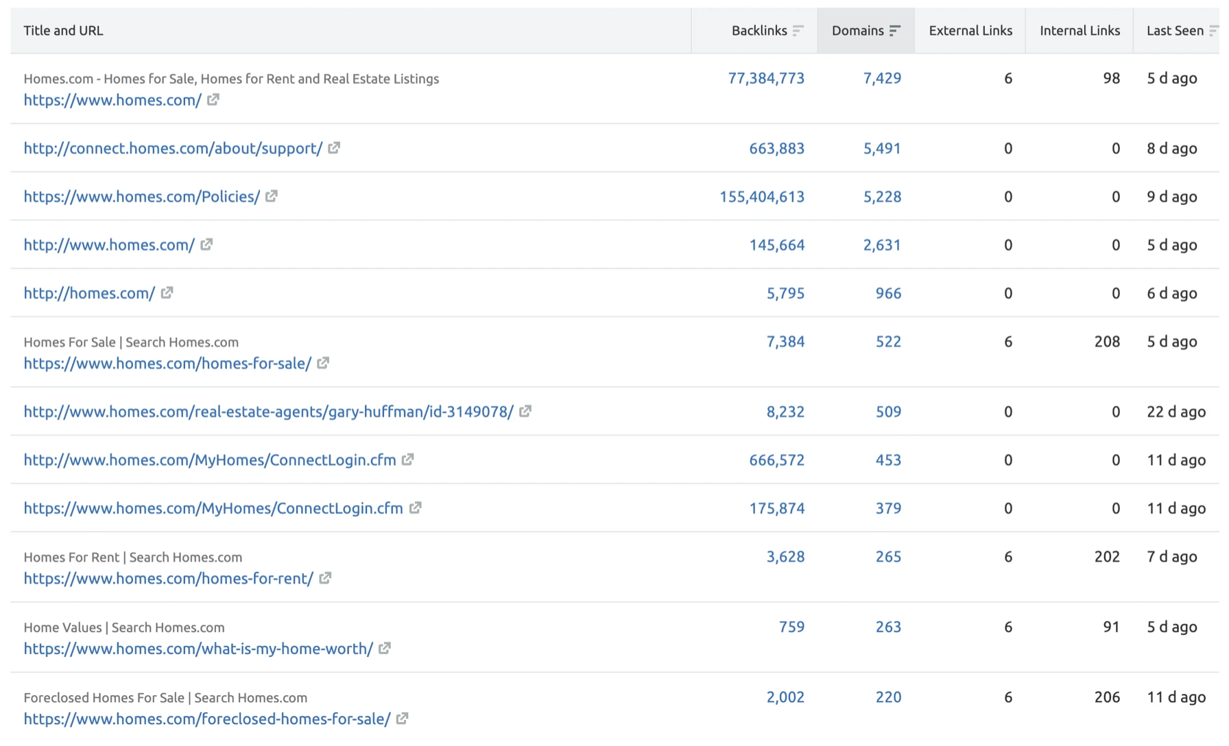View 7,429 referring domains
This screenshot has width=1229, height=746.
(x=882, y=78)
